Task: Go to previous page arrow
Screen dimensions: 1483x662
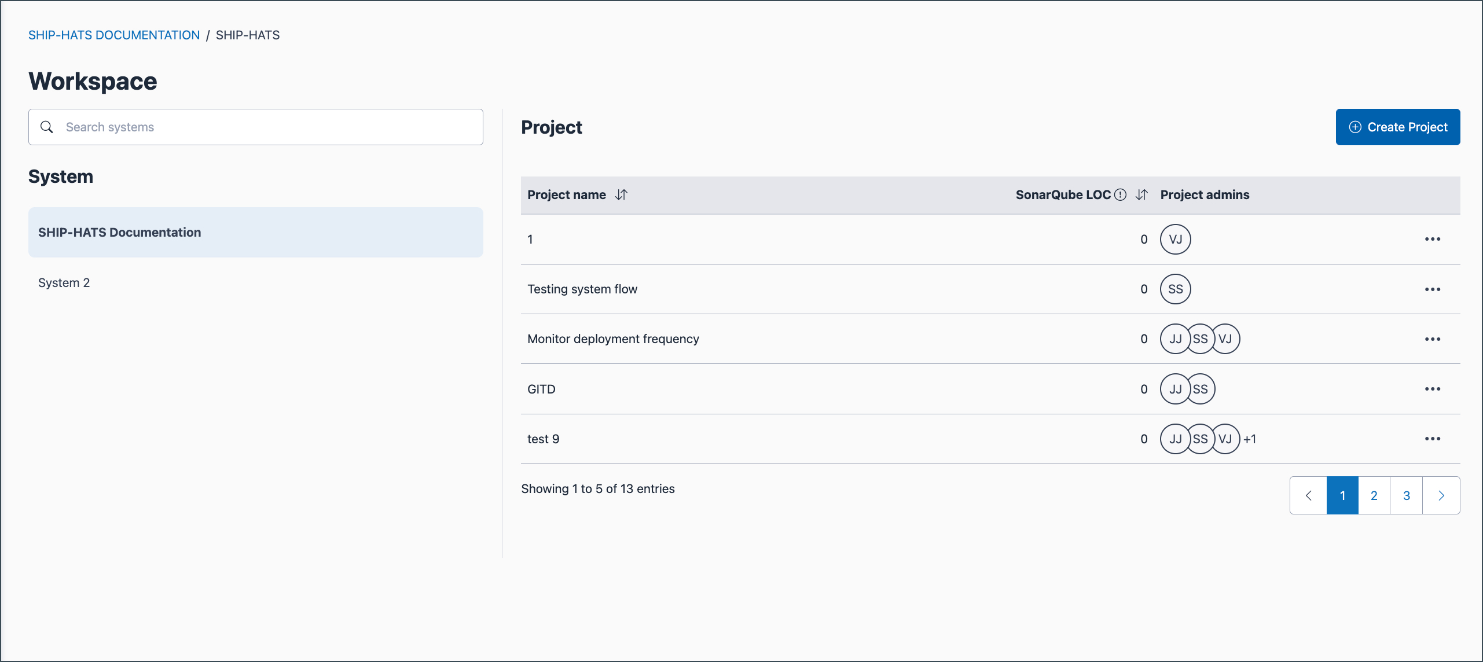Action: click(1308, 495)
